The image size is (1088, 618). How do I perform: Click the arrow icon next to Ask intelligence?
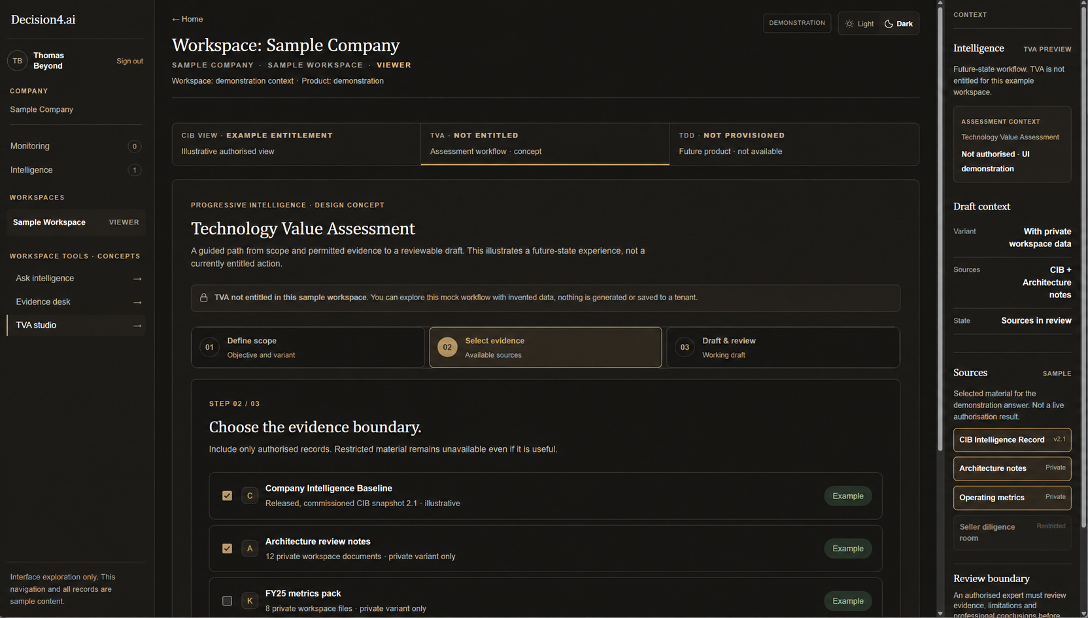pyautogui.click(x=137, y=279)
